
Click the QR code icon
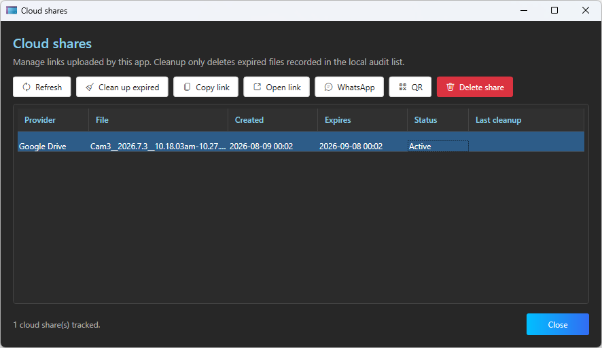tap(402, 87)
